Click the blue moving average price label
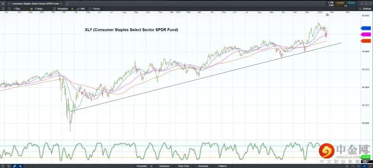 tap(365, 28)
